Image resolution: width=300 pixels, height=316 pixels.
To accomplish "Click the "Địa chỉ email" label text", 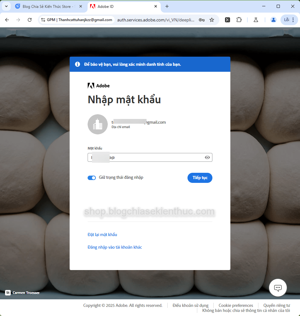I will (x=121, y=127).
